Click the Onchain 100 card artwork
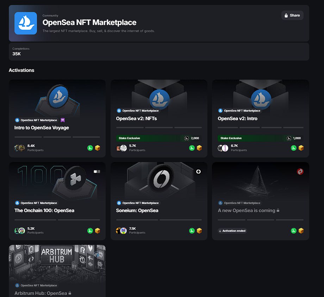Screen dimensions: 324x297 tap(57, 180)
